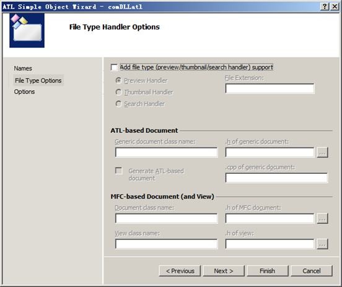Screen dimensions: 342x287
Task: Go back with the Previous button
Action: coord(180,271)
